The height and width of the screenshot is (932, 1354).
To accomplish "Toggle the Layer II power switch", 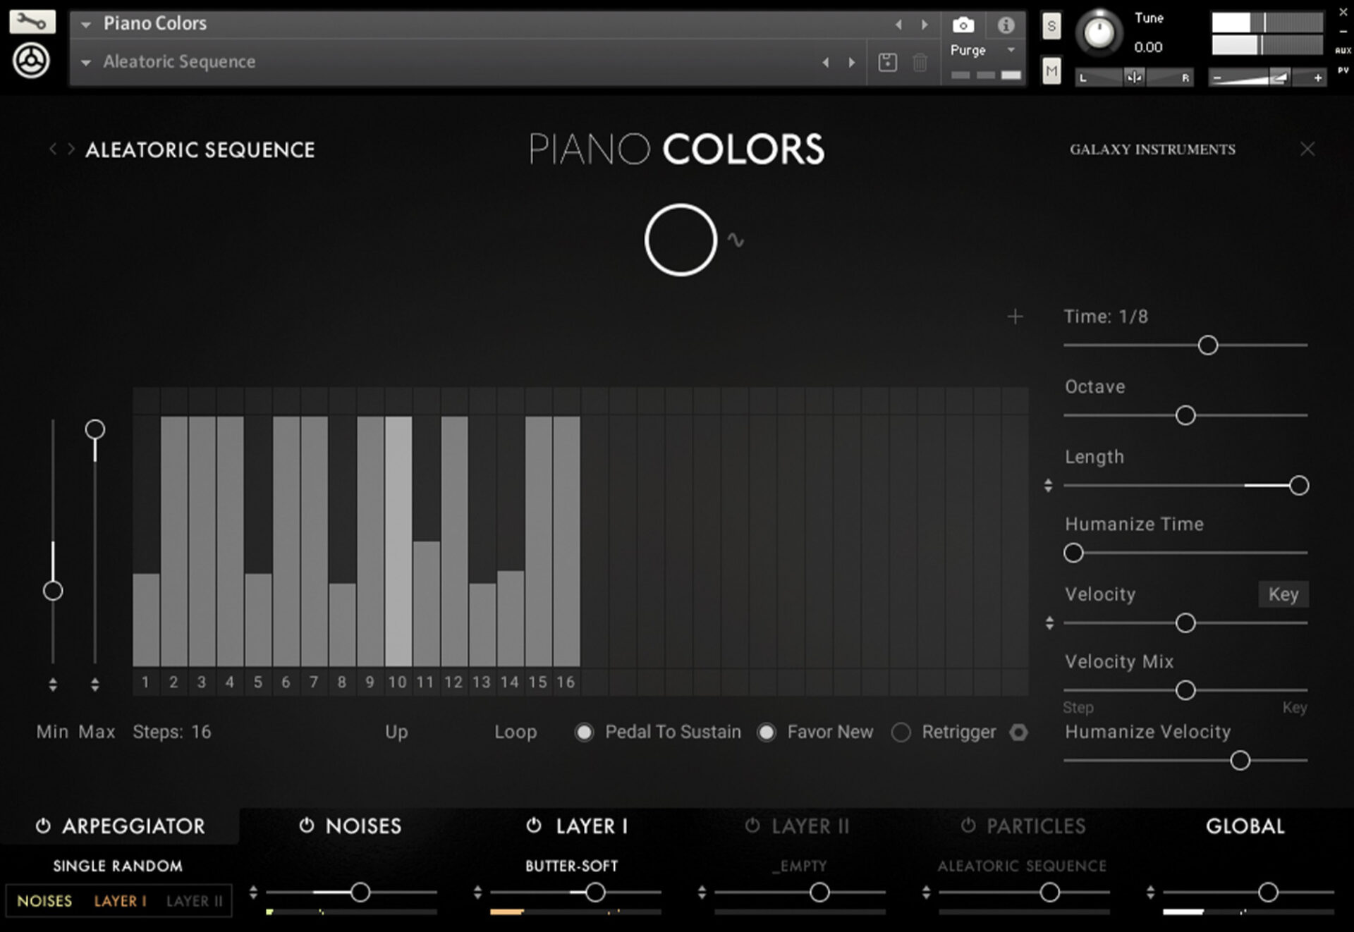I will point(752,826).
